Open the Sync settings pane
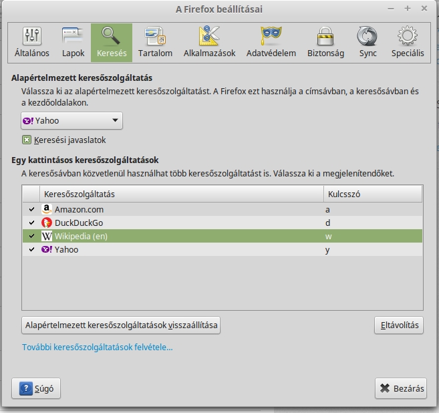Viewport: 439px width, 413px height. [x=368, y=43]
